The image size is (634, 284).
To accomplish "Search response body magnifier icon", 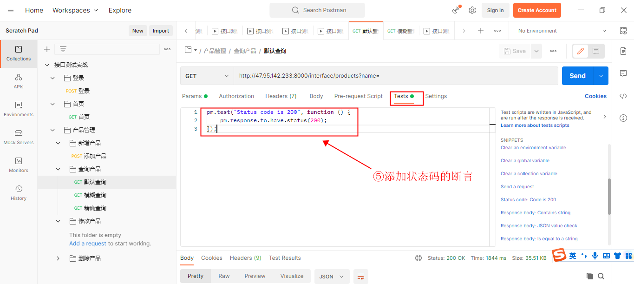I will (601, 276).
